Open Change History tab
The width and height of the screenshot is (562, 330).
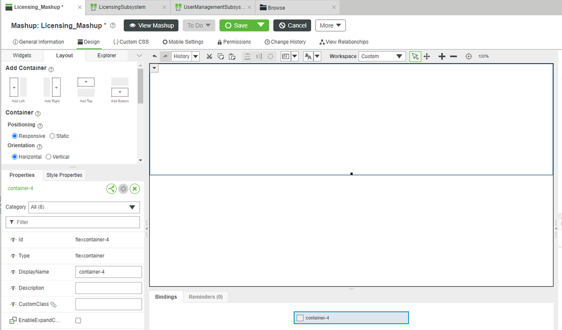(x=285, y=42)
